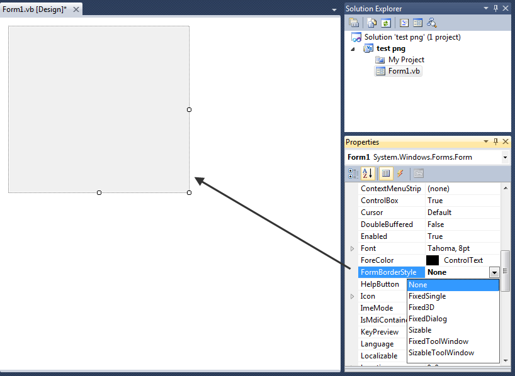Select Sizable in the border style list
The height and width of the screenshot is (376, 515).
coord(420,330)
